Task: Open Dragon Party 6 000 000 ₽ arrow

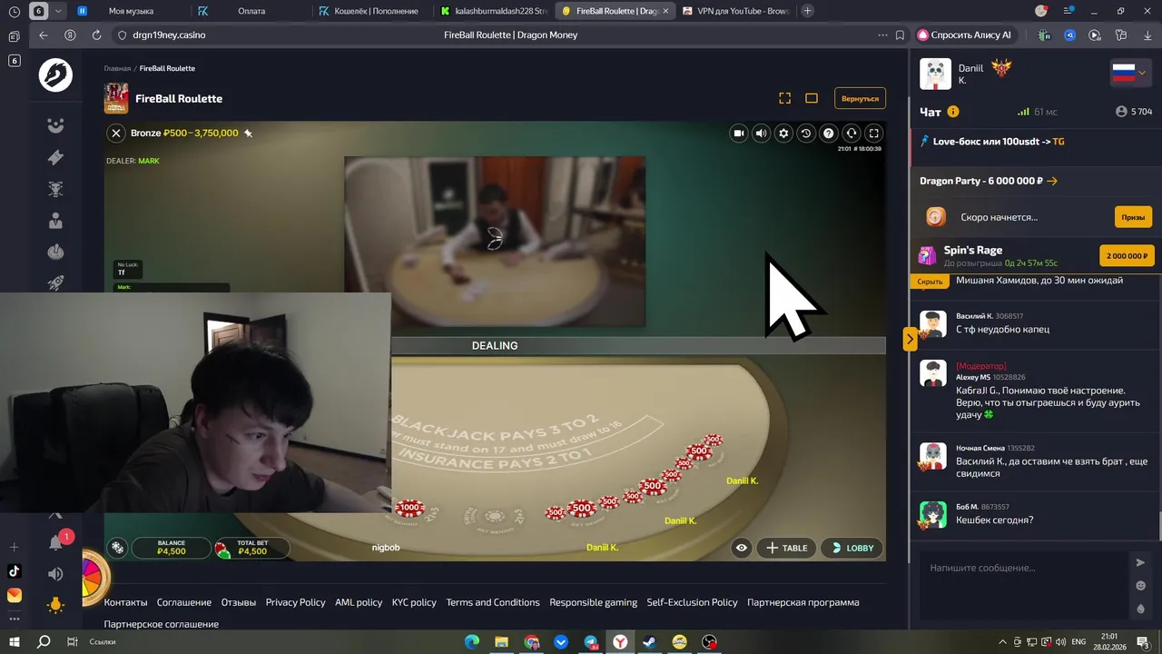Action: pos(1052,181)
